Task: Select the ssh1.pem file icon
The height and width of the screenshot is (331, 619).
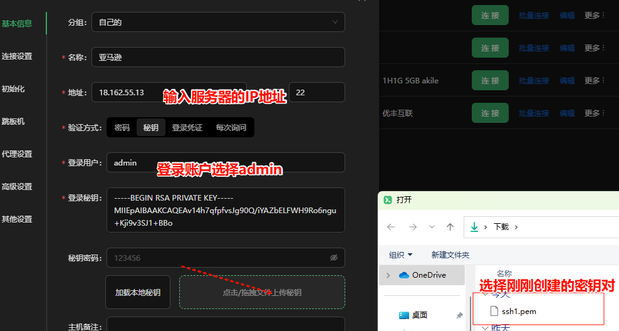Action: click(x=493, y=311)
